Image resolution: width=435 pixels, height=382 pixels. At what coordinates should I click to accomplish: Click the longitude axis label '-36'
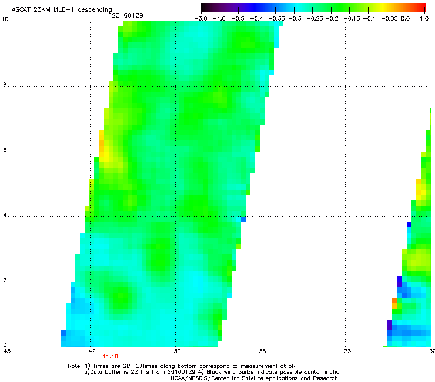(260, 351)
